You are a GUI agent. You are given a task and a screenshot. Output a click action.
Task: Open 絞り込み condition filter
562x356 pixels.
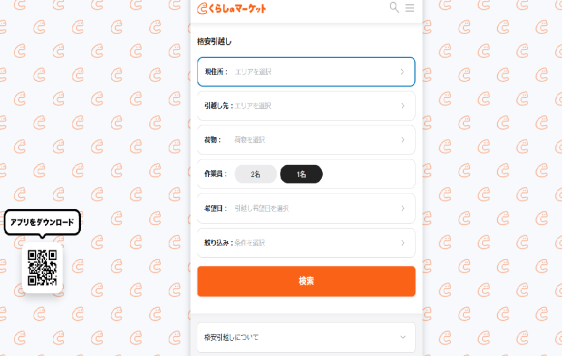[306, 243]
